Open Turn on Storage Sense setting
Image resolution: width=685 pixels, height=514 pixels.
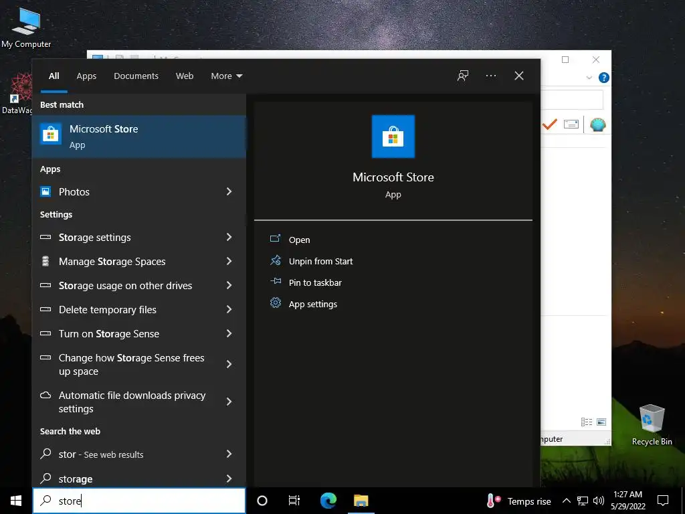click(x=139, y=333)
